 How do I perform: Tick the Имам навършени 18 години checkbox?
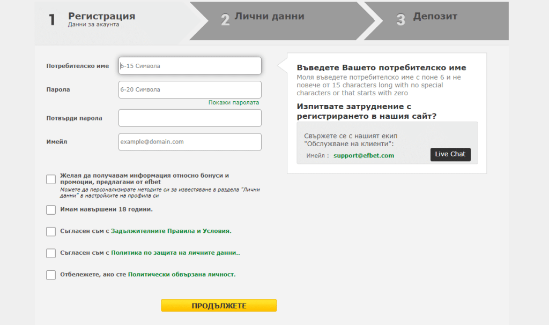pos(51,209)
